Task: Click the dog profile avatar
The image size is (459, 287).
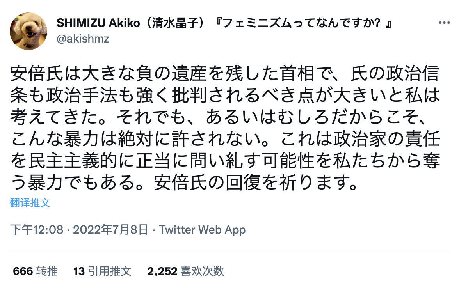Action: (28, 31)
